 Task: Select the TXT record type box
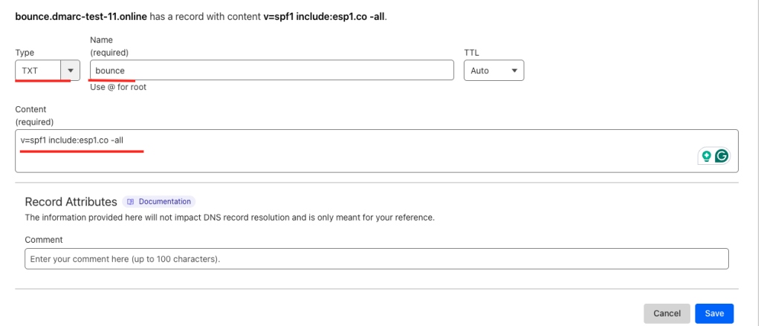(x=48, y=71)
